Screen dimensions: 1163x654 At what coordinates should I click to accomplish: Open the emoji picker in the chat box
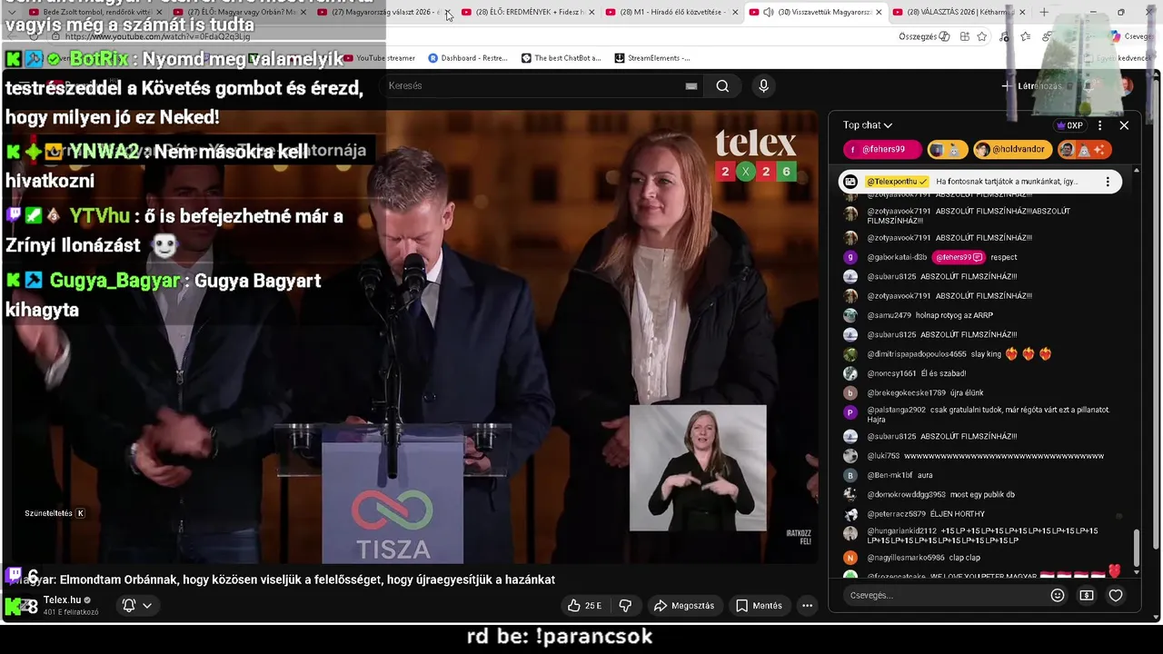point(1058,596)
